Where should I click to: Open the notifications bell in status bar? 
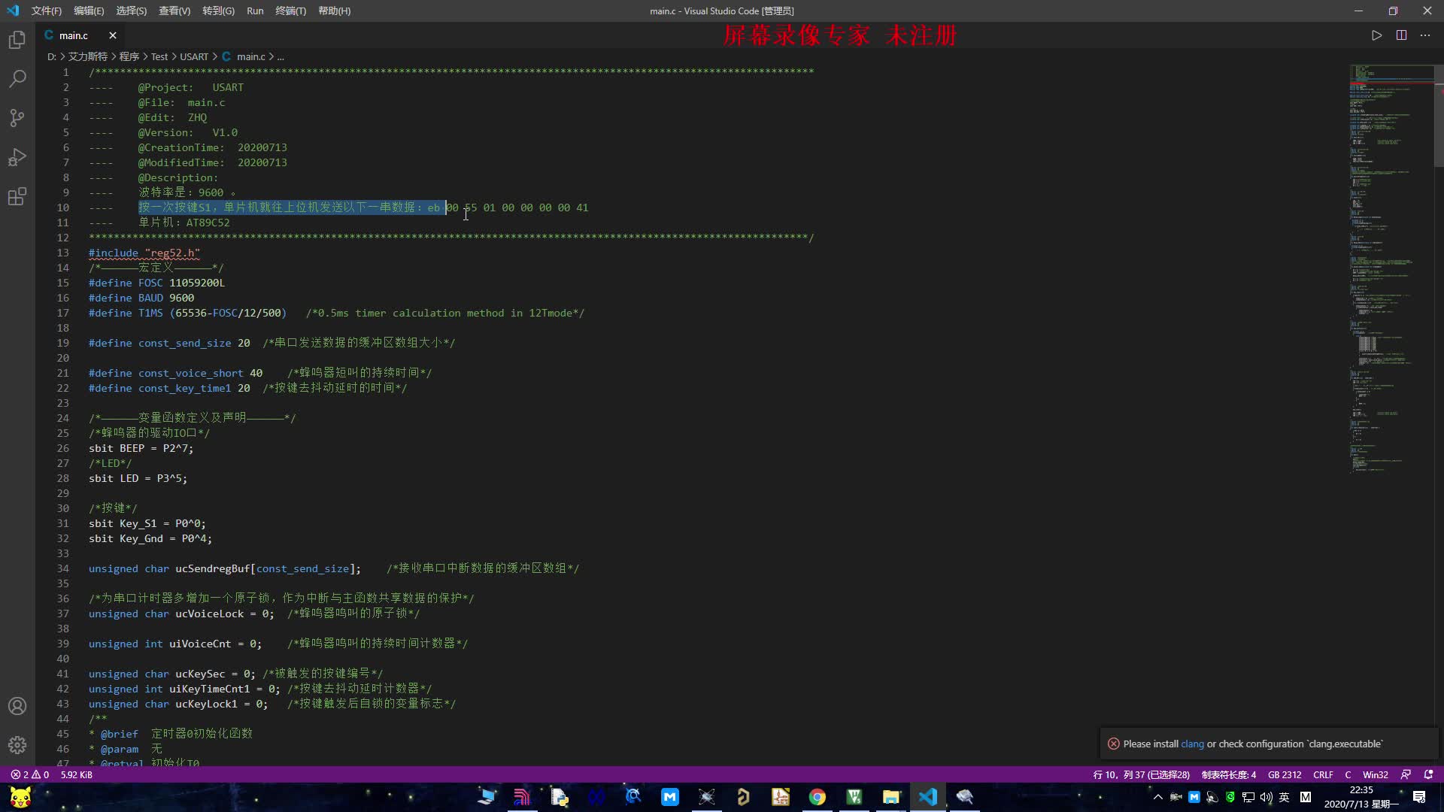1429,774
